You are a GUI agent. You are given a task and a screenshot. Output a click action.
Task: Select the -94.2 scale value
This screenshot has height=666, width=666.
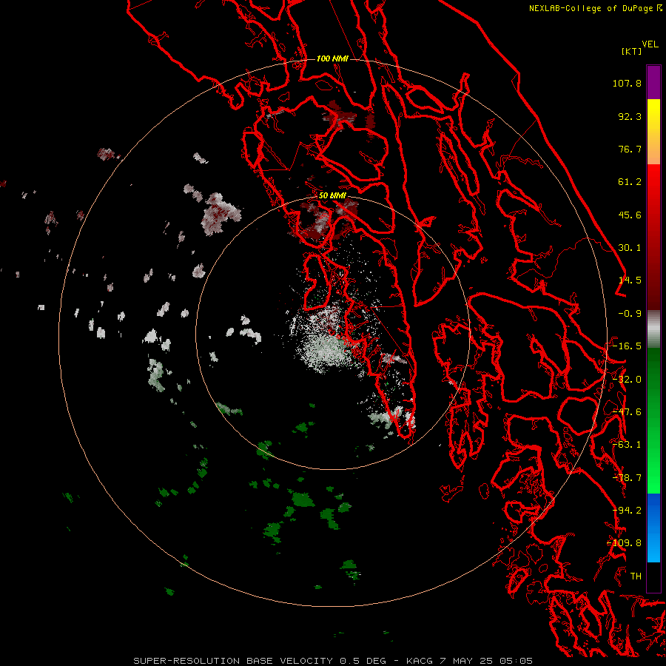627,511
